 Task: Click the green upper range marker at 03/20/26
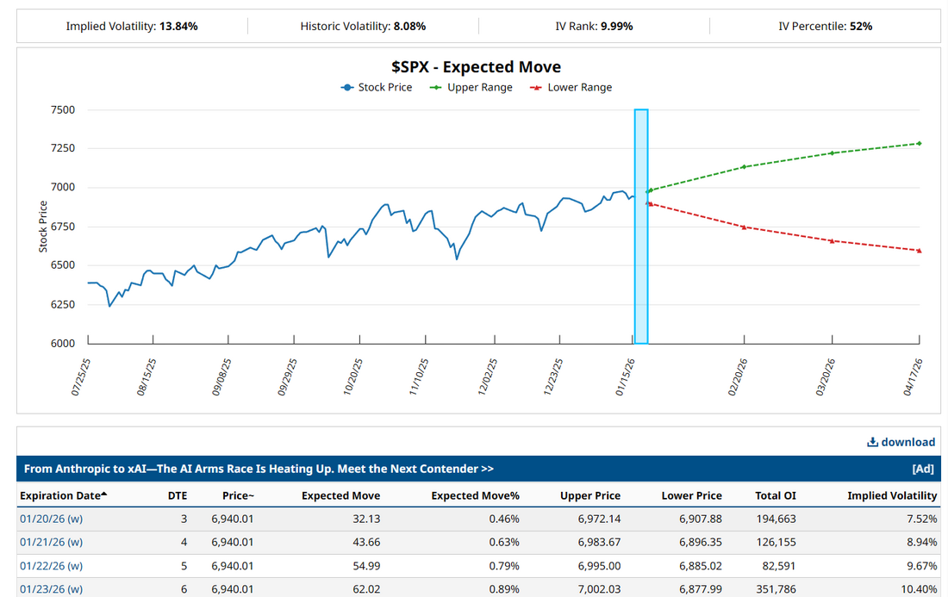click(832, 153)
